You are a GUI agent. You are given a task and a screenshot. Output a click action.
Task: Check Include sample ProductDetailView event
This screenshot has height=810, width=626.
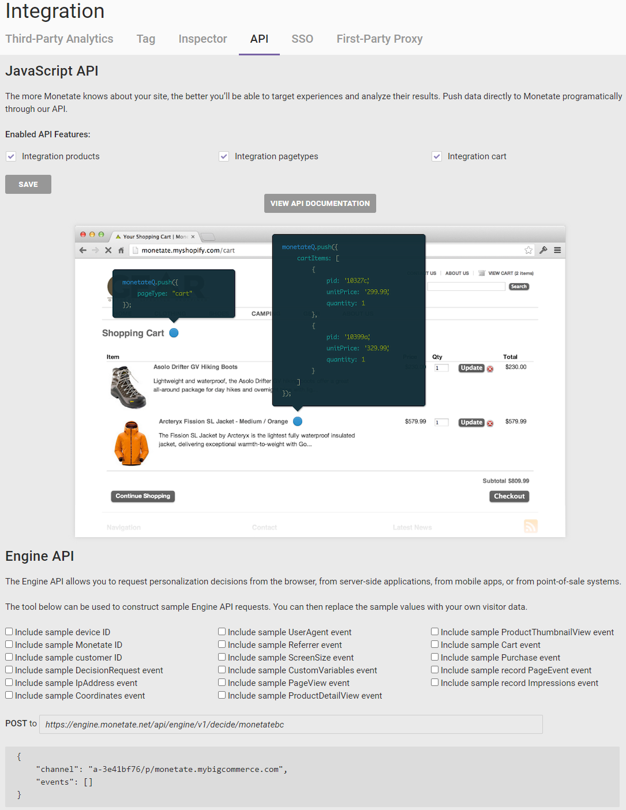click(222, 695)
